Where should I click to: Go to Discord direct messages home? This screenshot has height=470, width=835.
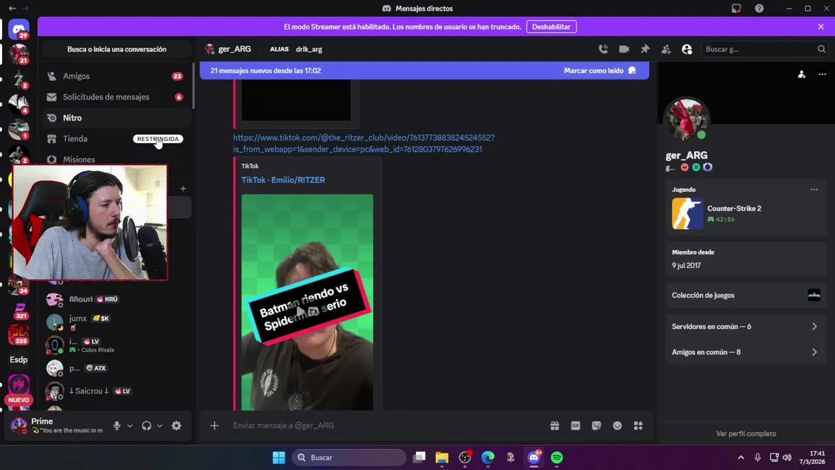[19, 29]
